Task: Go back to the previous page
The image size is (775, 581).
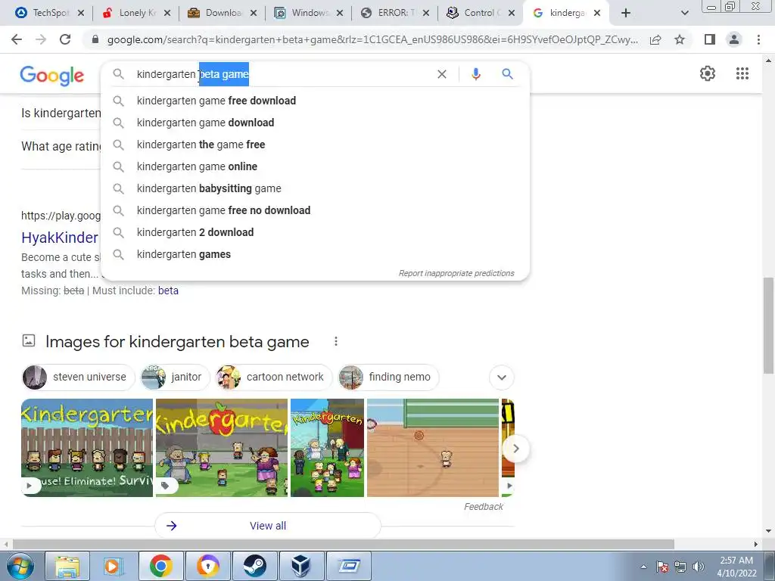Action: tap(17, 39)
